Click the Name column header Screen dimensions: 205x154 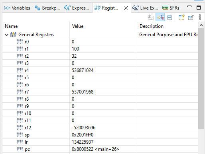(11, 26)
